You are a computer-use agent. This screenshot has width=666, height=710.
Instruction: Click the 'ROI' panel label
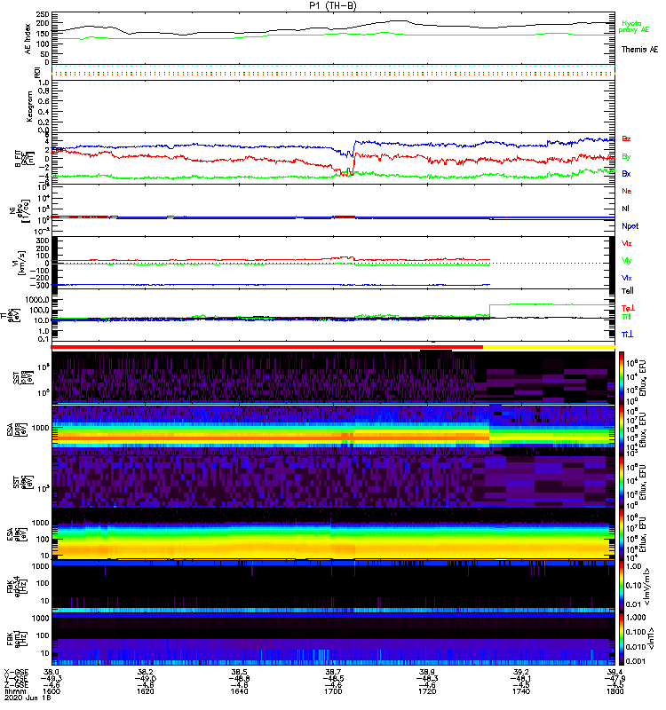tap(37, 72)
